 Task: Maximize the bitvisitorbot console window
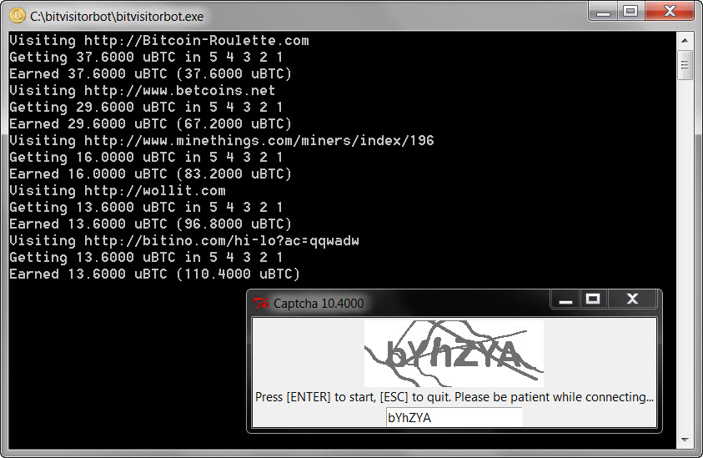coord(630,11)
